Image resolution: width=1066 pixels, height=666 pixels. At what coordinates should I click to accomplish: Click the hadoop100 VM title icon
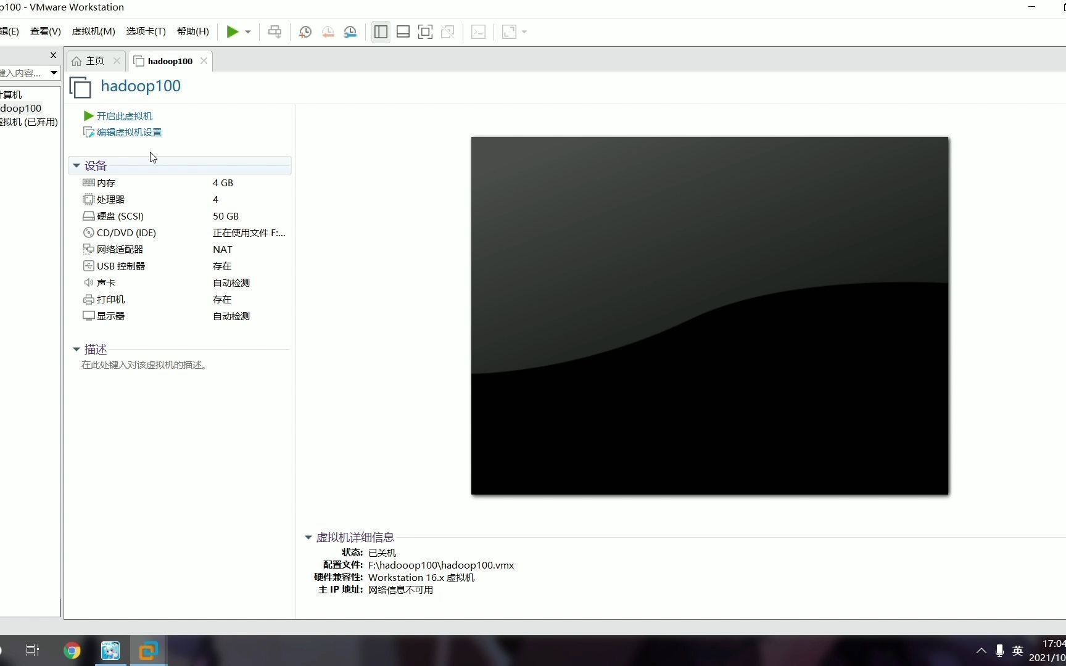point(80,87)
